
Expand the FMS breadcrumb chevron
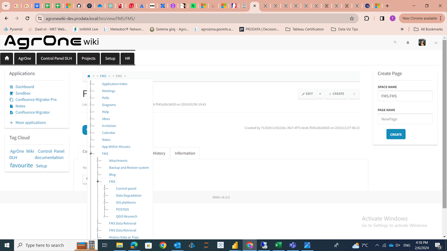click(x=109, y=76)
